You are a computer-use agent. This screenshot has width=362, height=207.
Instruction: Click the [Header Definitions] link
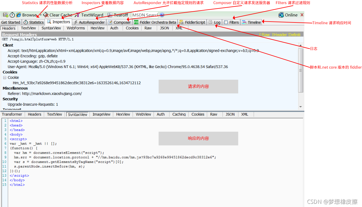[x=286, y=34]
